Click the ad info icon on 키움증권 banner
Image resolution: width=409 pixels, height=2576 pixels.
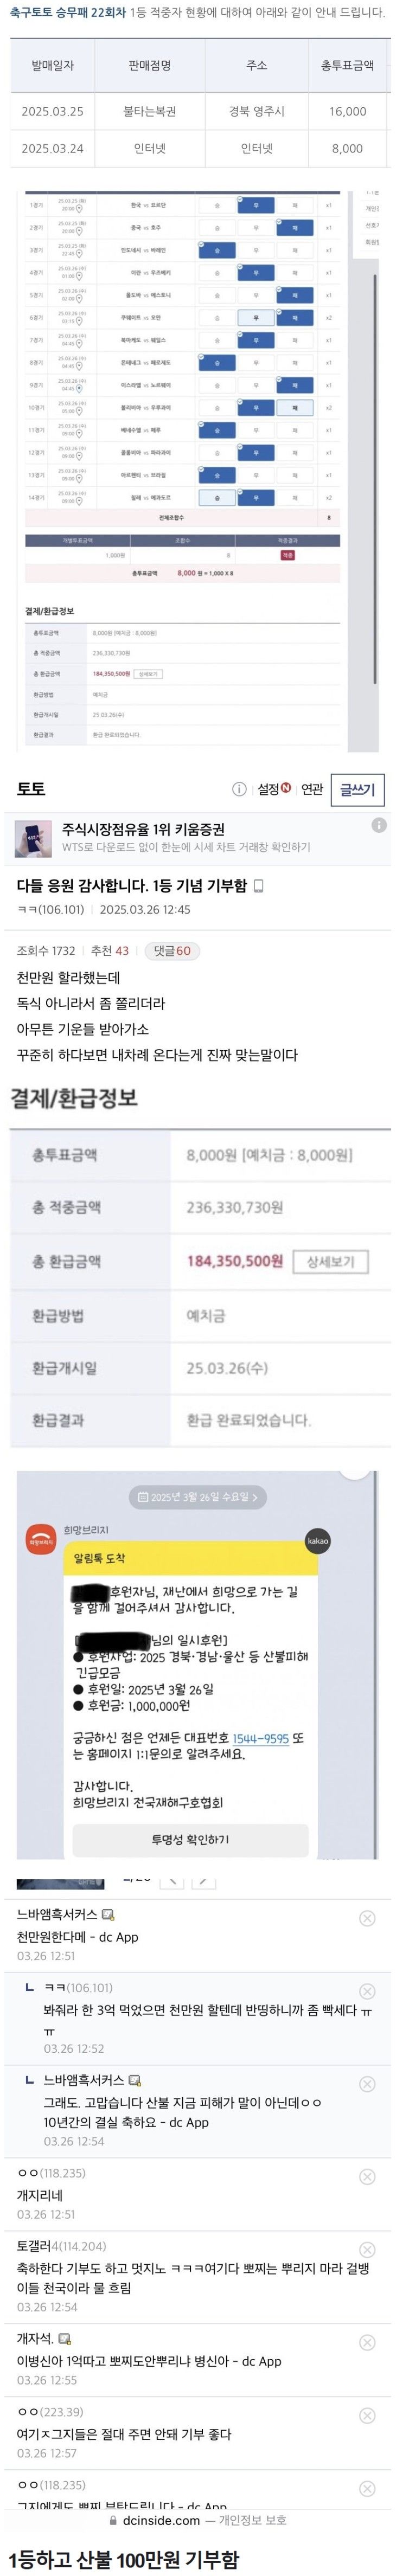[x=379, y=825]
